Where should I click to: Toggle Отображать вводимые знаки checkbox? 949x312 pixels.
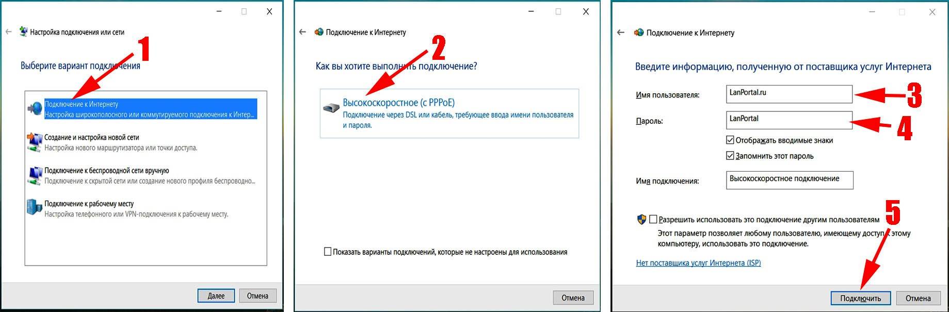click(730, 140)
